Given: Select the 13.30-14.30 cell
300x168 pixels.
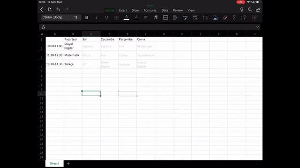Looking at the screenshot, I should click(x=55, y=64).
